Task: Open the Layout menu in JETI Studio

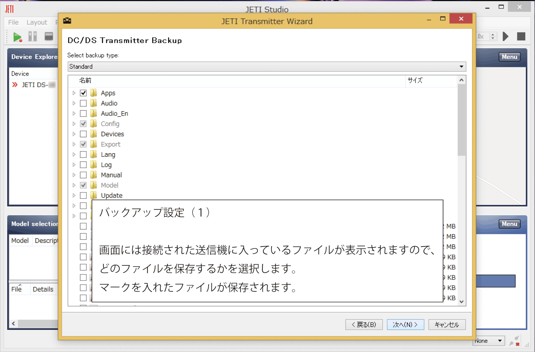Action: point(37,22)
